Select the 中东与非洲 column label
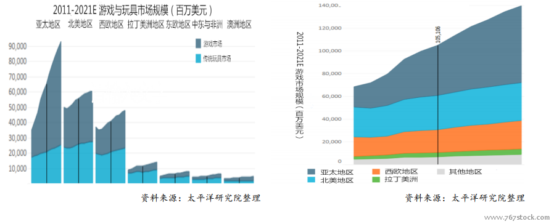This screenshot has height=224, width=554. 207,24
